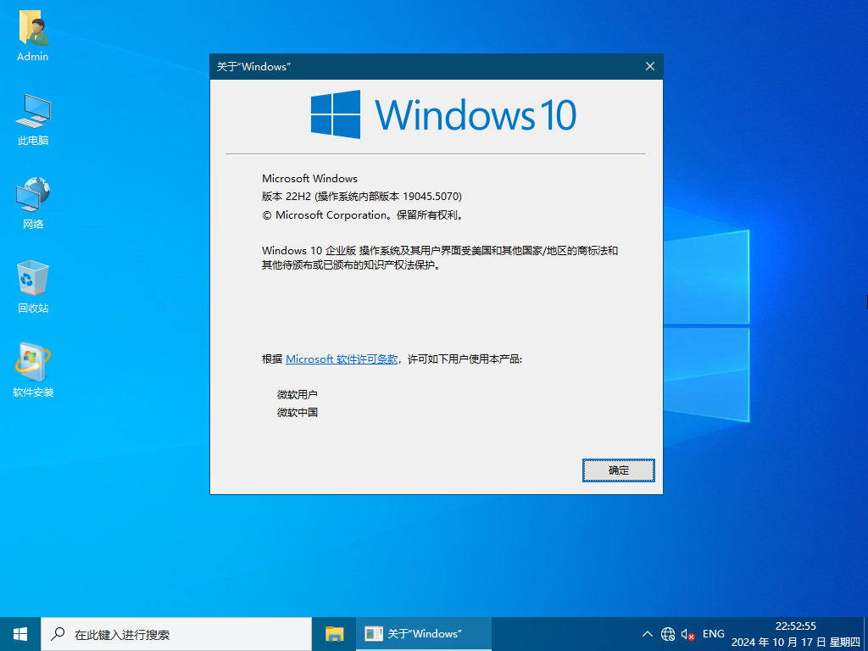Click the 关于"Windows" dialog title bar text
The width and height of the screenshot is (868, 651).
pos(253,67)
